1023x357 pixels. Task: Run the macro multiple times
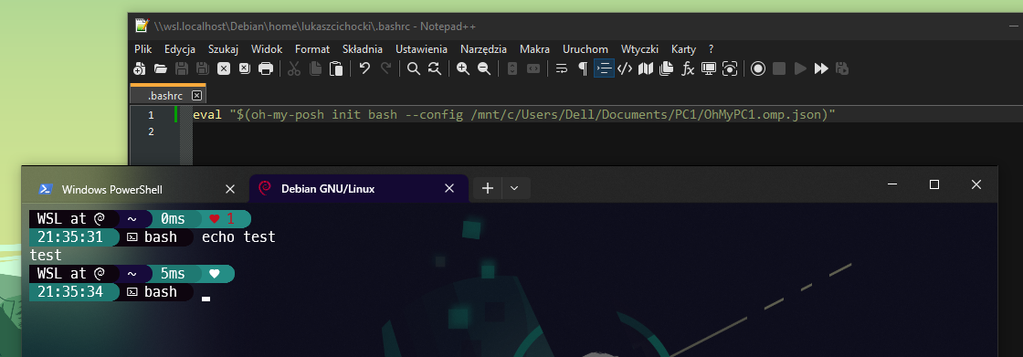tap(821, 68)
